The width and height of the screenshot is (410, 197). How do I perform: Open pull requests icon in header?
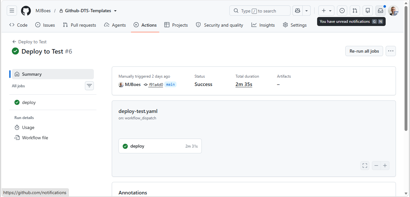[x=355, y=11]
